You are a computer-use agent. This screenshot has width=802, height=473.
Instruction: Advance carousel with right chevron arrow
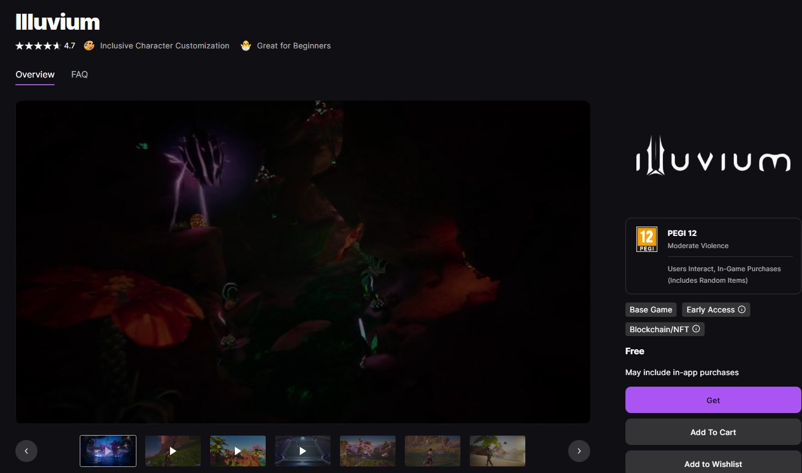click(x=579, y=451)
